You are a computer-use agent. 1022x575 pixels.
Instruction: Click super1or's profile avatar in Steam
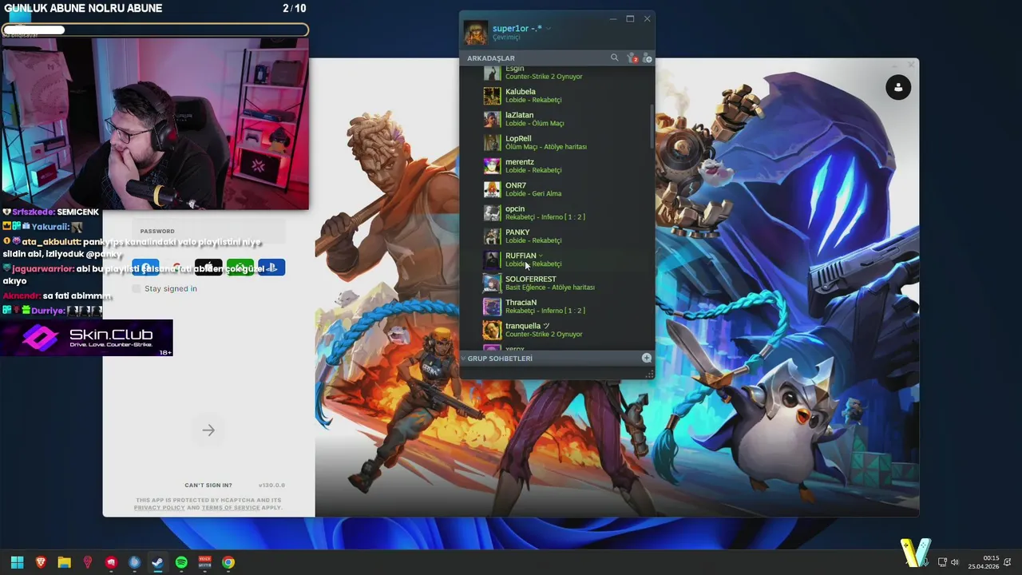(476, 33)
